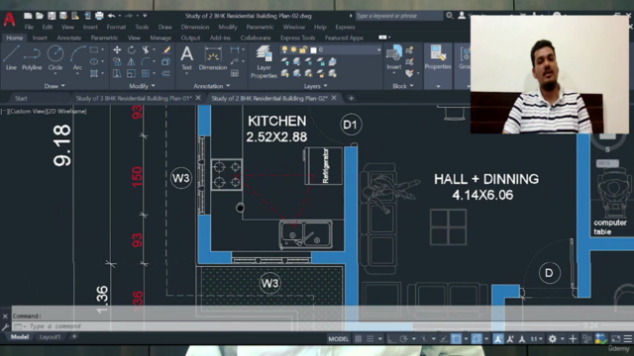634x356 pixels.
Task: Toggle snap mode in status bar
Action: click(370, 338)
